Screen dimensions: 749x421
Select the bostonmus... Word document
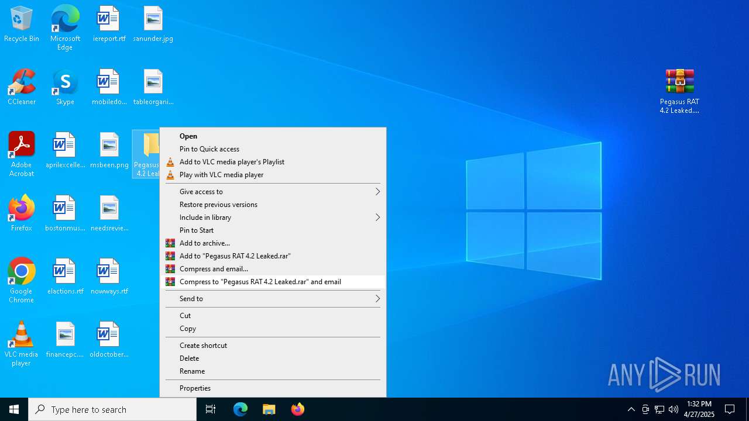click(x=65, y=214)
